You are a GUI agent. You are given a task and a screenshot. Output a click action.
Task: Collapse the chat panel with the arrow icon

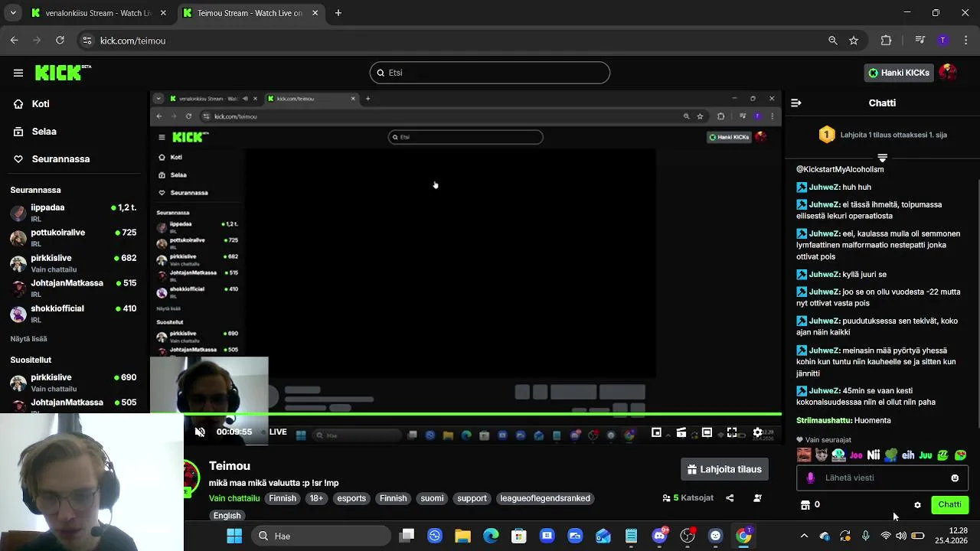point(796,103)
